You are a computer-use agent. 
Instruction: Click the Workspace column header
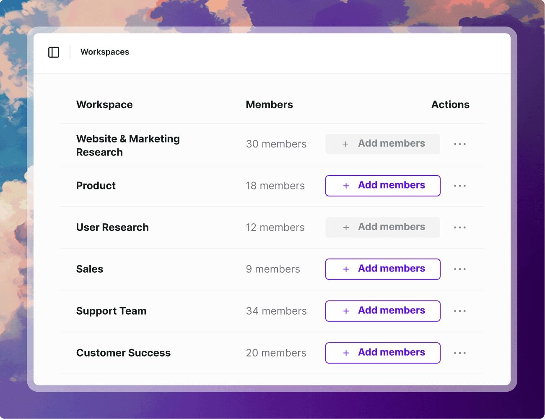click(104, 104)
